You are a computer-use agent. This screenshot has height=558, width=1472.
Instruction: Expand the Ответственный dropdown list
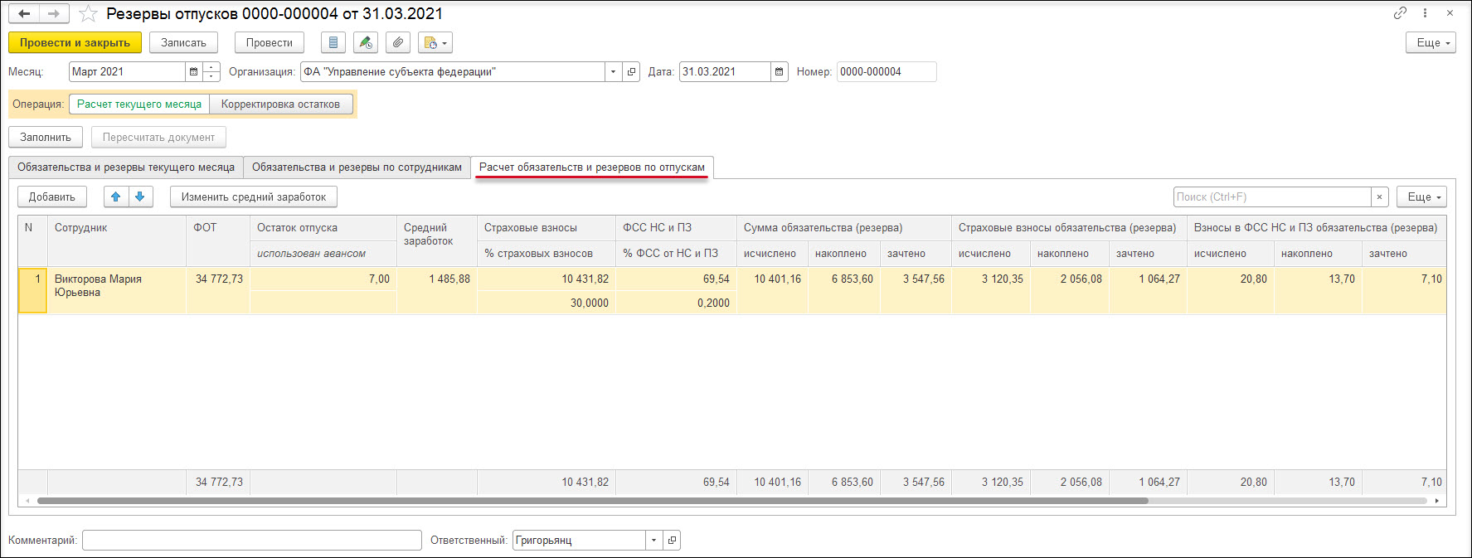point(653,541)
